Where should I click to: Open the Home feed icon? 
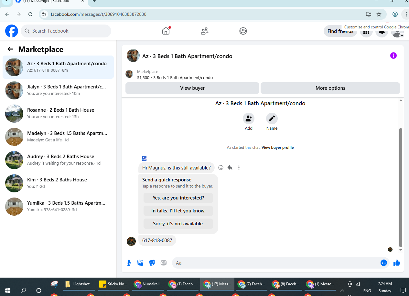(166, 31)
